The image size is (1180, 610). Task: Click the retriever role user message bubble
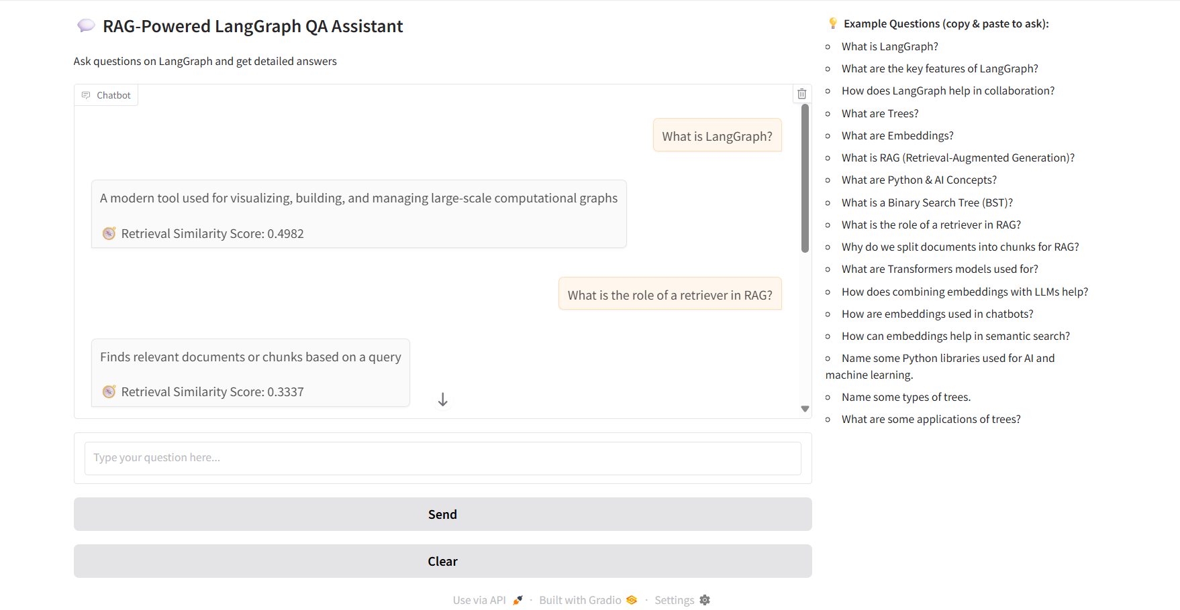[x=670, y=294]
